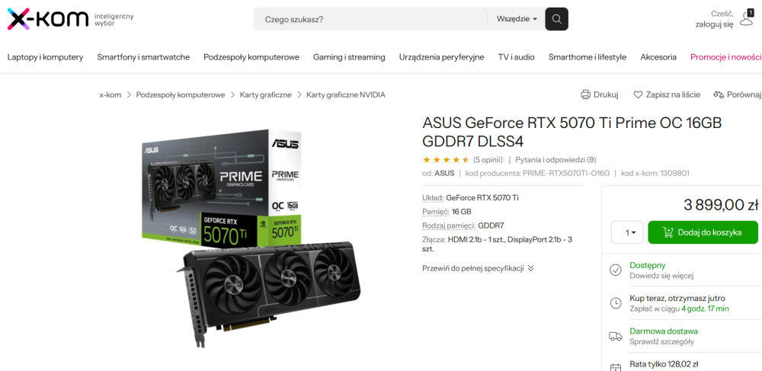
Task: Click the RTX 5070 Ti product image
Action: point(252,236)
